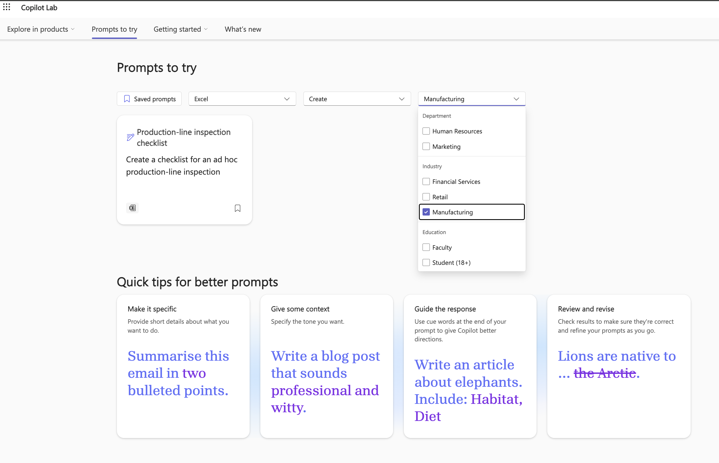Check the Marketing department checkbox
719x463 pixels.
[426, 146]
